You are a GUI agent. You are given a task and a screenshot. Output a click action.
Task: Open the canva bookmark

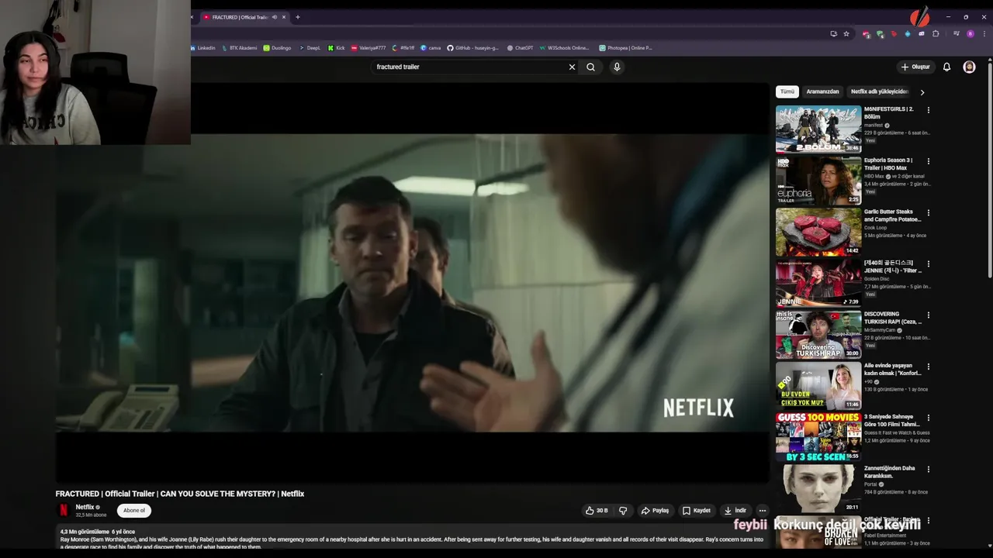pos(431,48)
